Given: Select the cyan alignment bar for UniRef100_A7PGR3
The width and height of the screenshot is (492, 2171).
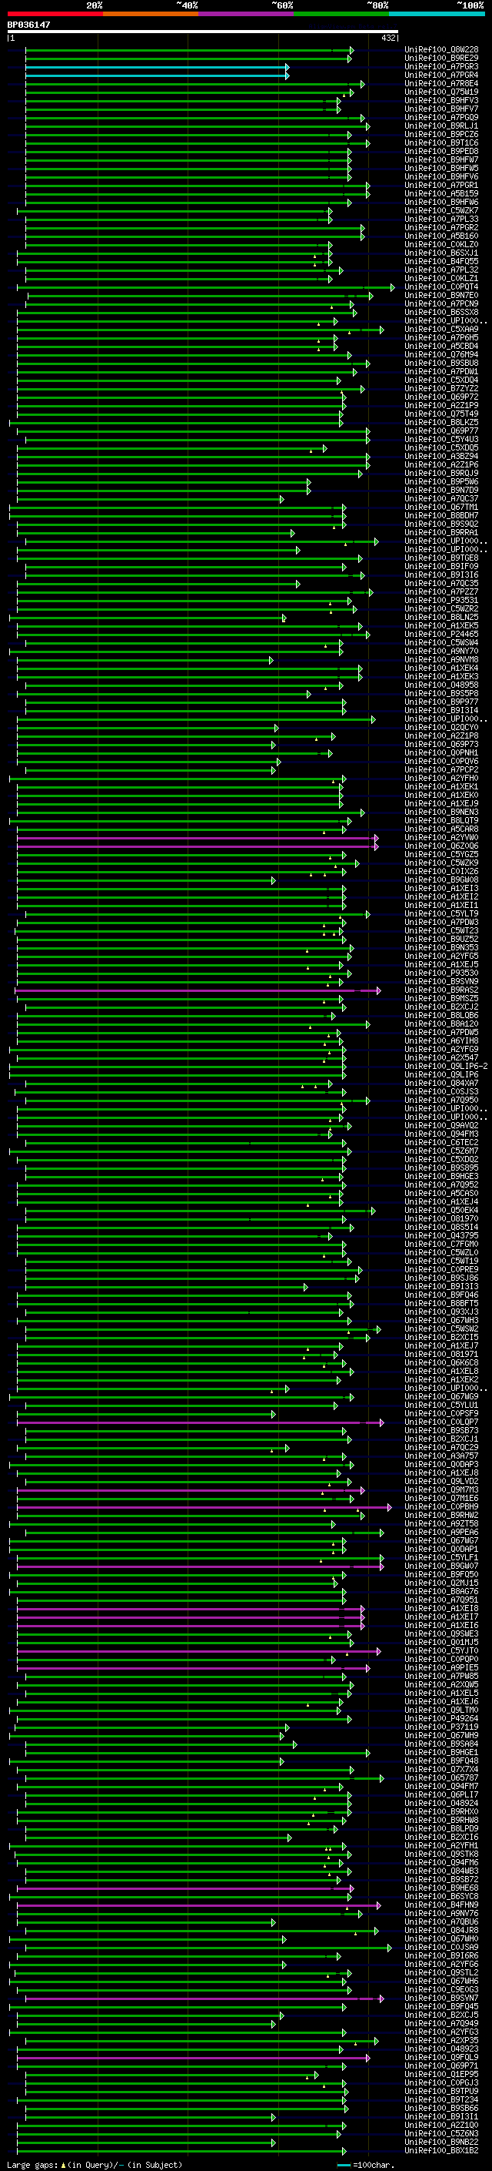Looking at the screenshot, I should coord(156,66).
